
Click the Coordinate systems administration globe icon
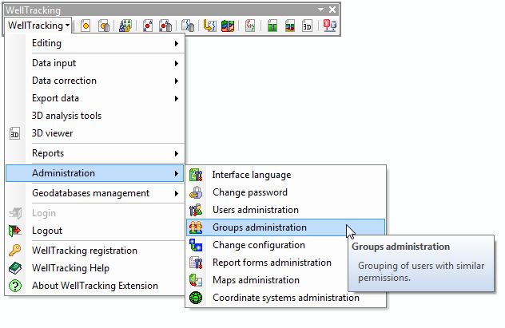196,298
